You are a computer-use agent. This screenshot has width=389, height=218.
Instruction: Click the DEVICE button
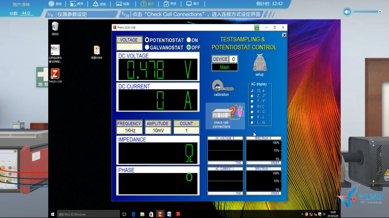[x=220, y=59]
